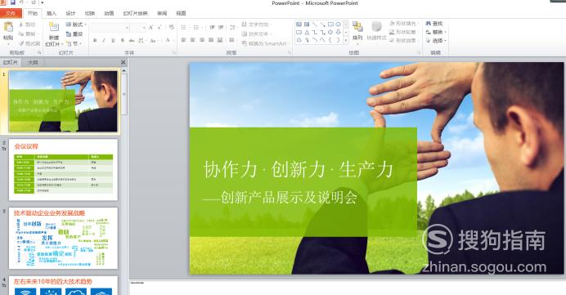Toggle Center text alignment
The height and width of the screenshot is (295, 566).
(x=192, y=40)
